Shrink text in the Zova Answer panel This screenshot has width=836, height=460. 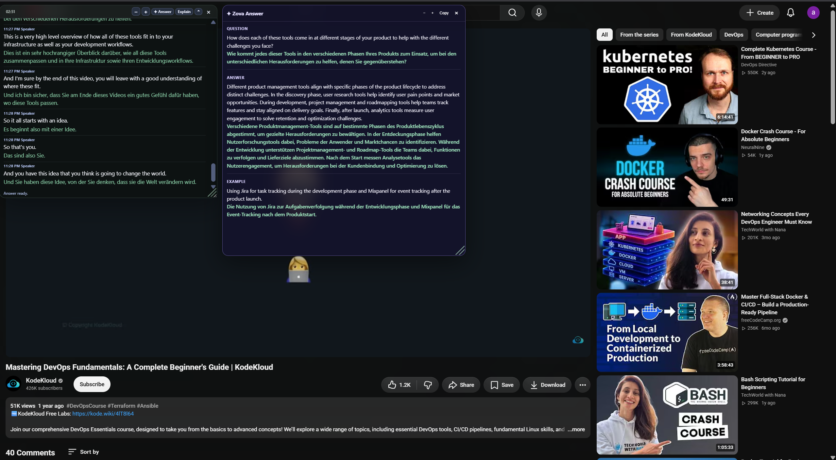(x=424, y=13)
